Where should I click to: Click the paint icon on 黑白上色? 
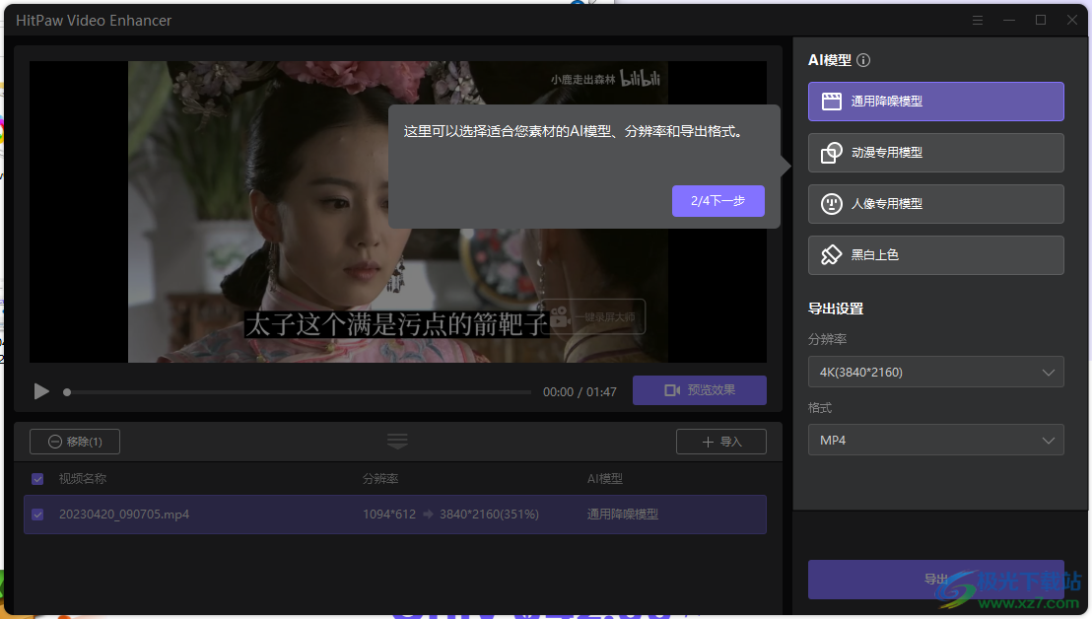pyautogui.click(x=832, y=255)
